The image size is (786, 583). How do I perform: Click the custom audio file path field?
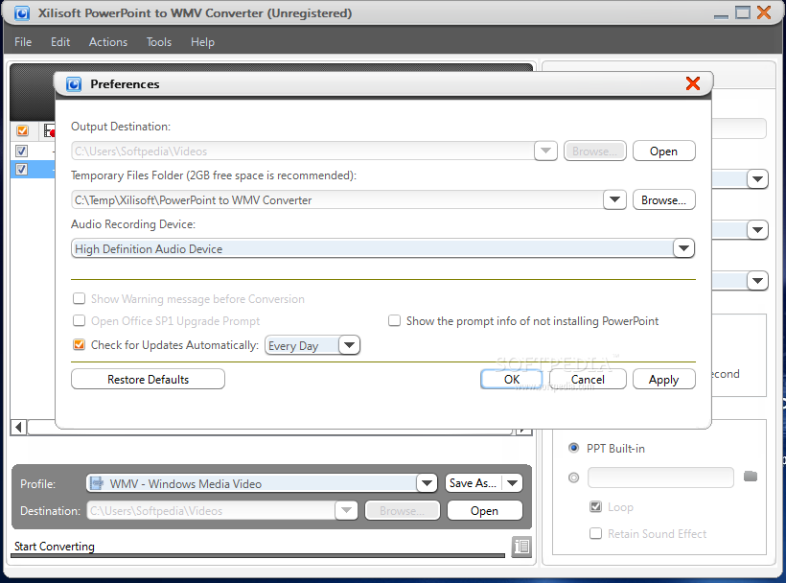point(660,478)
